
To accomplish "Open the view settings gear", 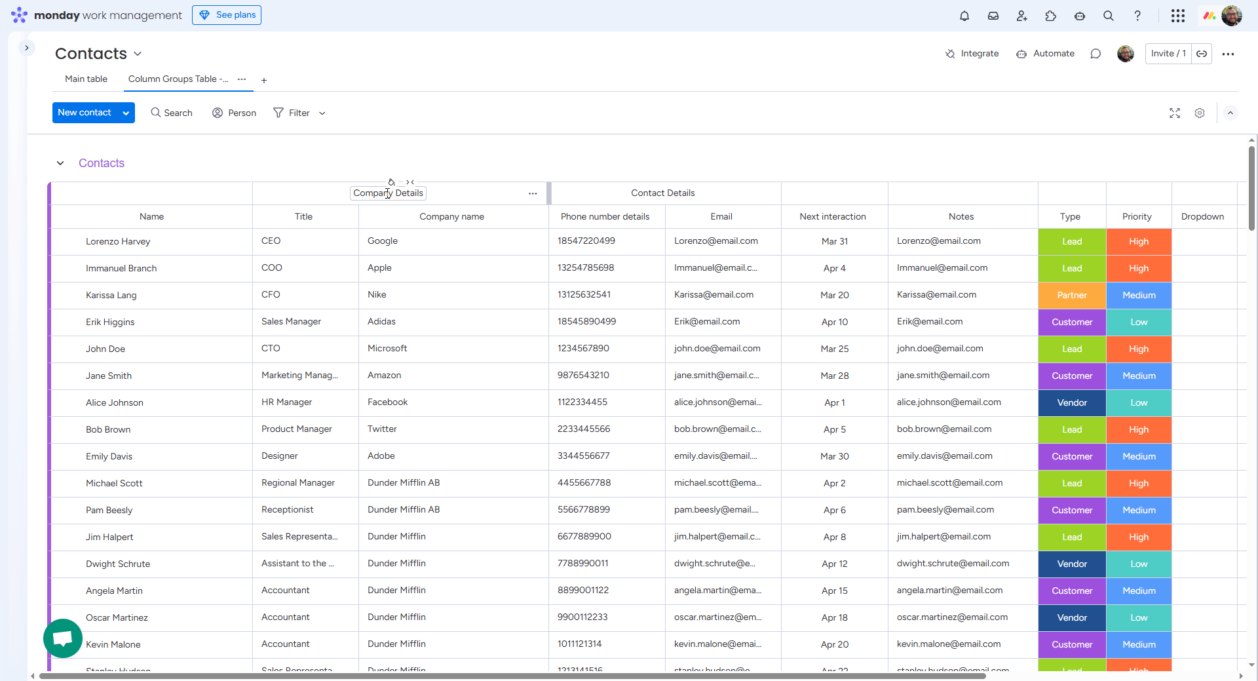I will 1199,113.
